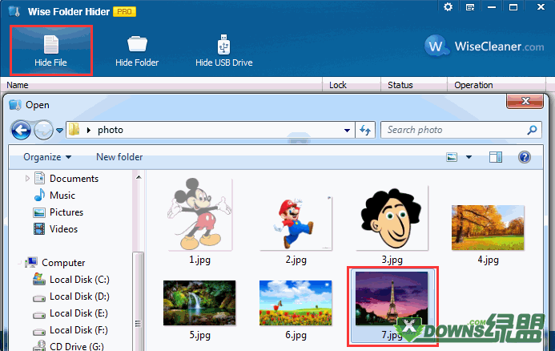Screen dimensions: 555x351
Task: Select the Mario 2.jpg thumbnail
Action: pos(296,223)
